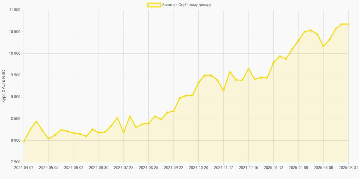This screenshot has height=179, width=359.
Task: Click the 9 000 y-axis label
Action: tap(14, 97)
